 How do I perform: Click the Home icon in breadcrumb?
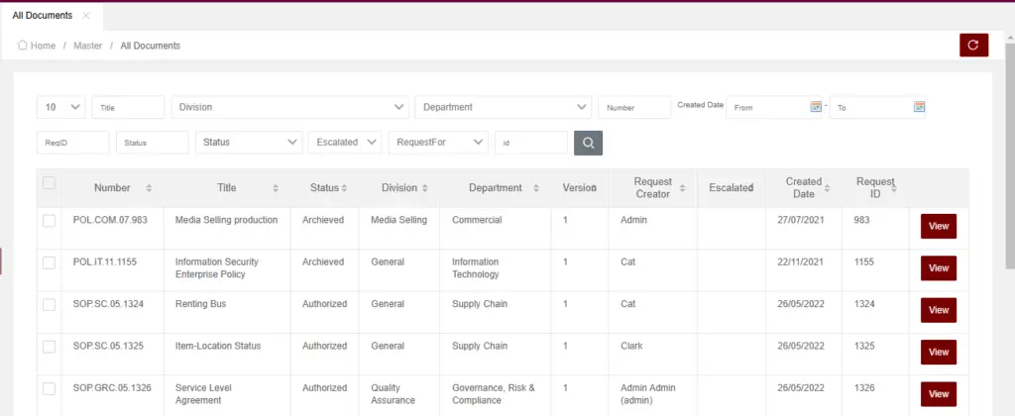[22, 46]
